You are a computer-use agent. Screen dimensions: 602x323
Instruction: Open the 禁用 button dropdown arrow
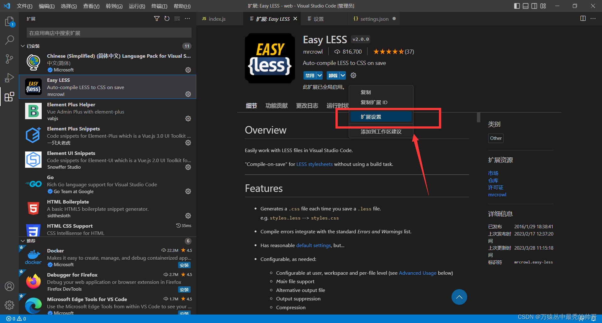point(319,75)
